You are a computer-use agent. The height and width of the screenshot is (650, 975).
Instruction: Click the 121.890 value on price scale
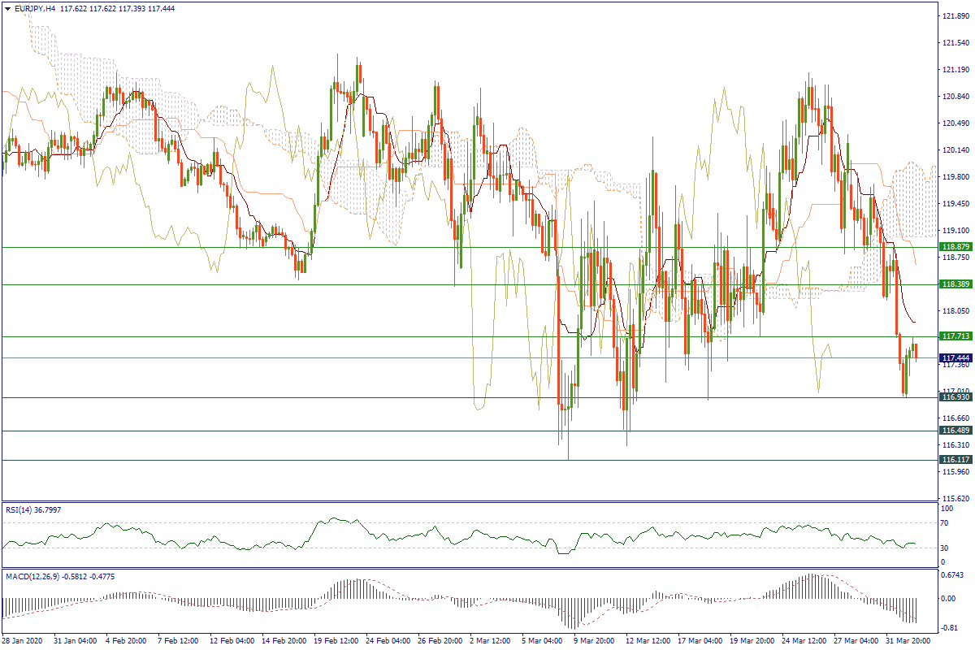[954, 16]
